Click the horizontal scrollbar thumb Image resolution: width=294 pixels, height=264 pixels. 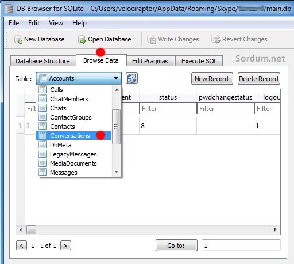click(x=31, y=229)
